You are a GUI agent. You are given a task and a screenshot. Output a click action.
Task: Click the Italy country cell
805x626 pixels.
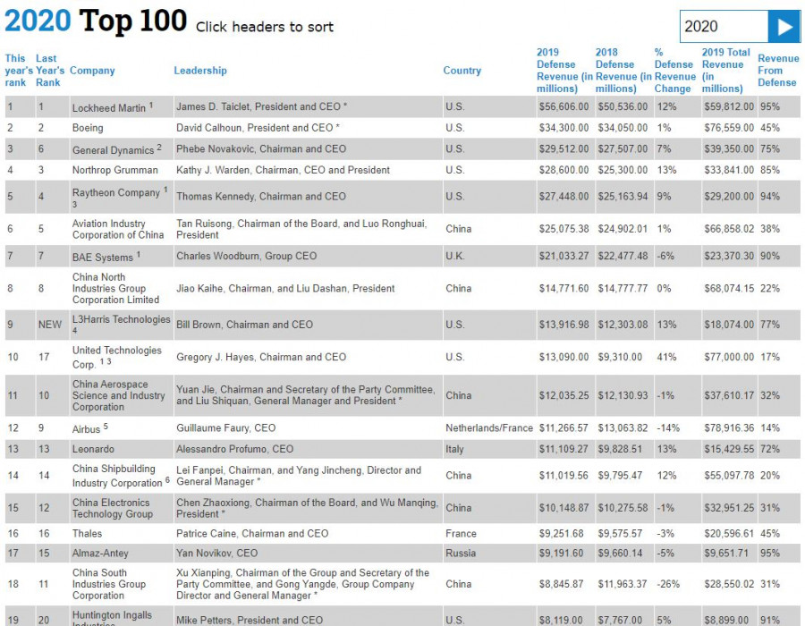489,449
